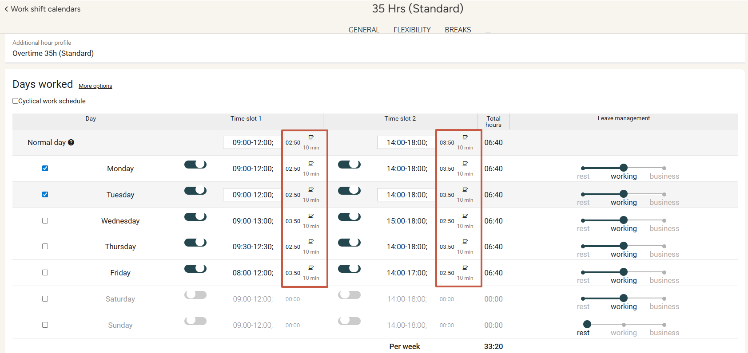Screen dimensions: 748x353
Task: Expand the additional tabs ellipsis menu
Action: coord(488,30)
